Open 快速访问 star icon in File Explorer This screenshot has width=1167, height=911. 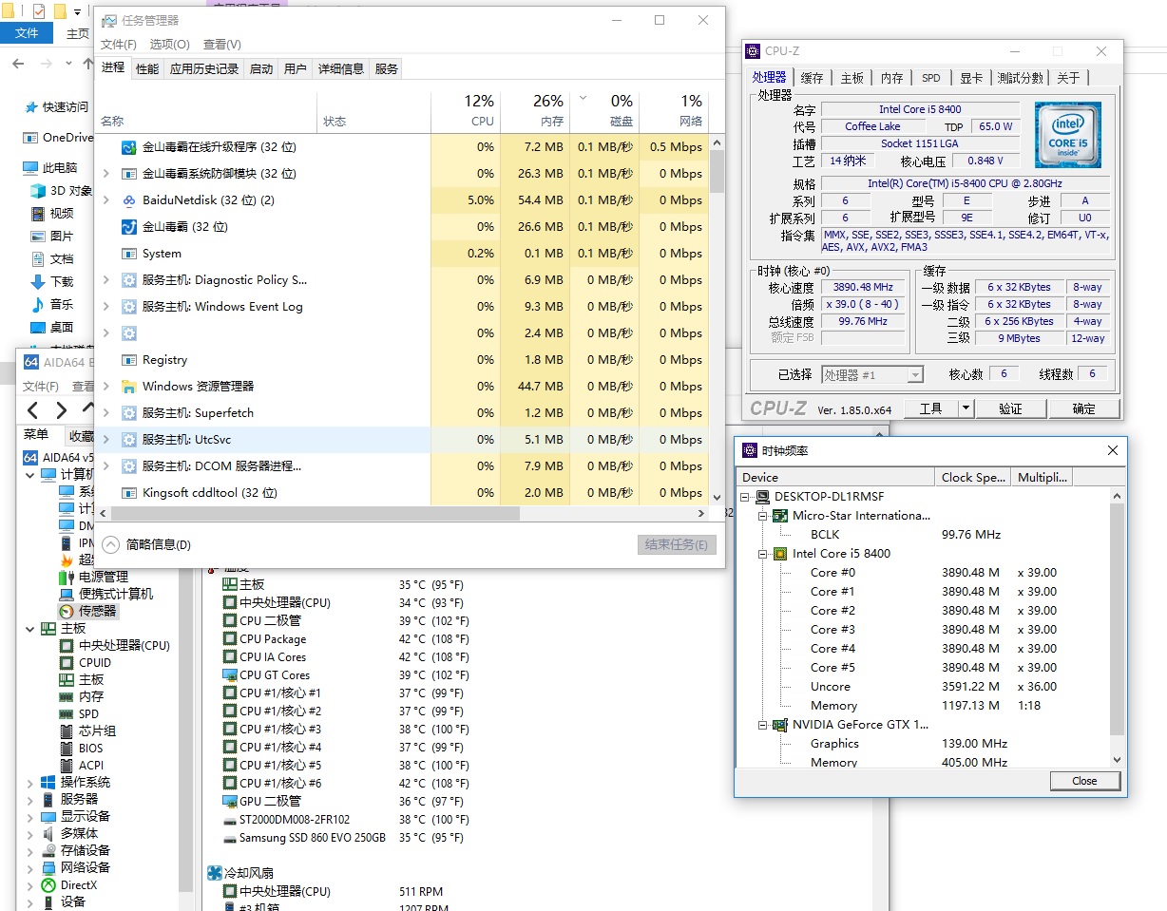[x=31, y=107]
